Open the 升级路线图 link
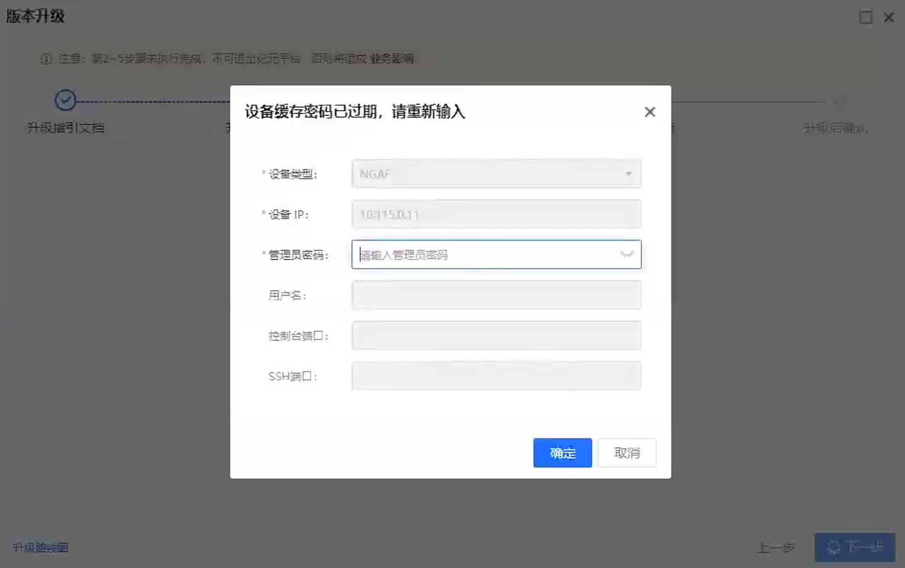Viewport: 905px width, 568px height. tap(41, 548)
